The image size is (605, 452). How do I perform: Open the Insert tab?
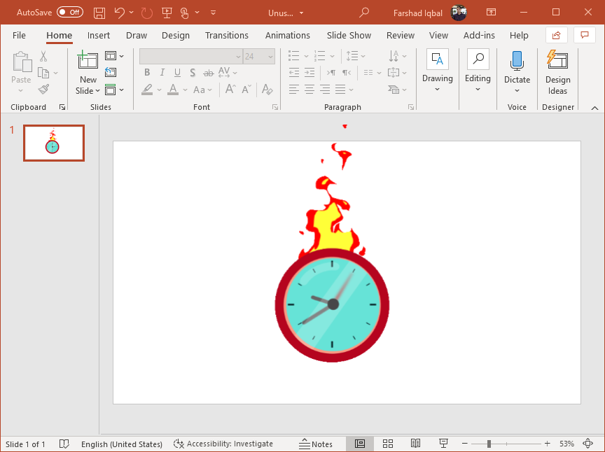pyautogui.click(x=99, y=35)
